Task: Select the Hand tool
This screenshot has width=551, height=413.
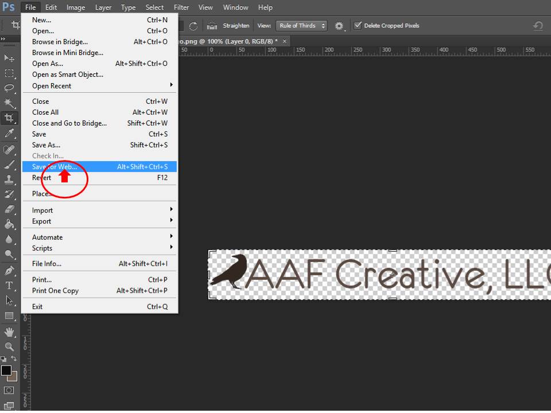Action: click(9, 332)
